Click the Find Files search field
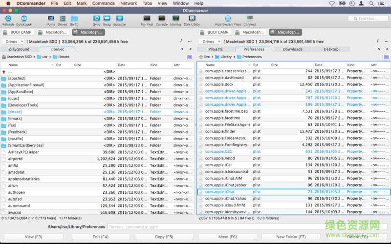The image size is (391, 244). click(368, 19)
